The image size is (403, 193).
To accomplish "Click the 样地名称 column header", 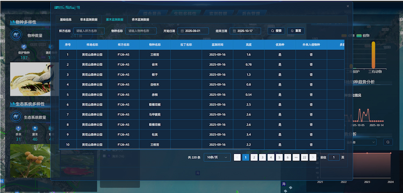I will click(x=92, y=44).
